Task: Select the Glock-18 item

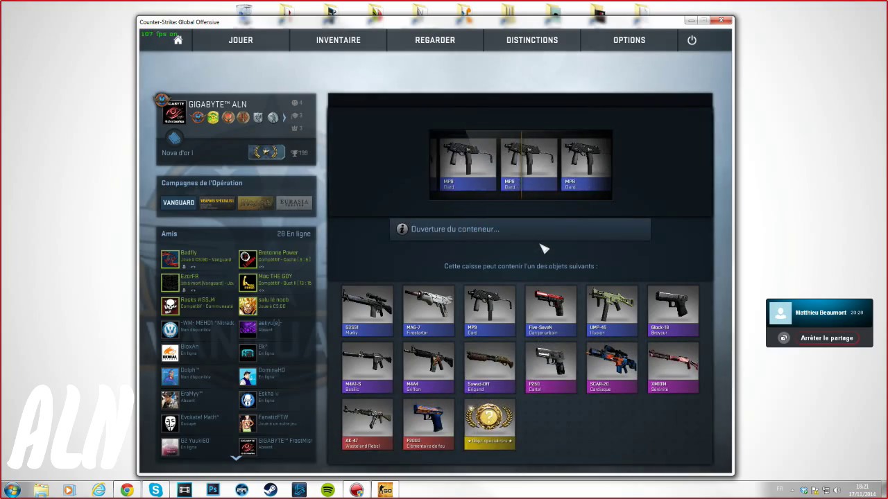Action: pyautogui.click(x=673, y=311)
